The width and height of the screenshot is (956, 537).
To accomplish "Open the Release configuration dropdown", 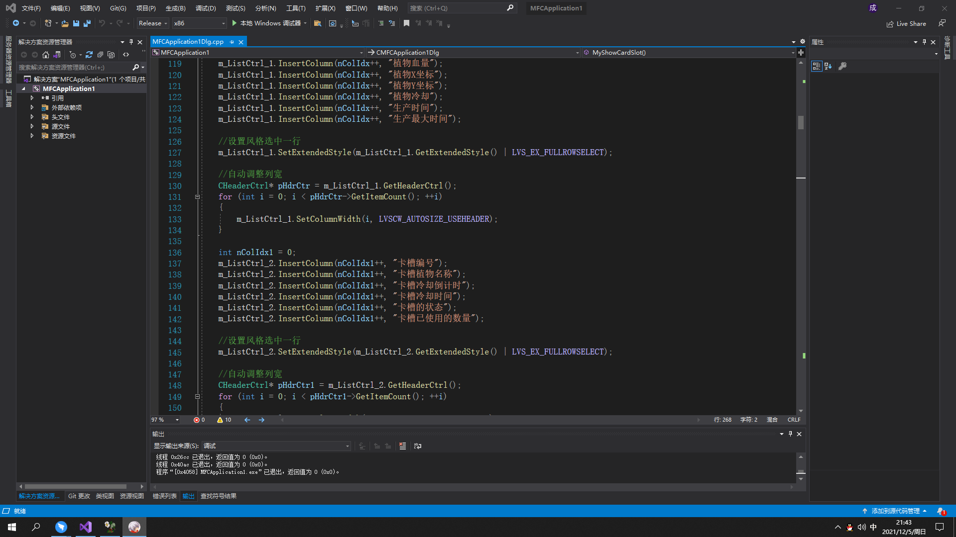I will [153, 23].
